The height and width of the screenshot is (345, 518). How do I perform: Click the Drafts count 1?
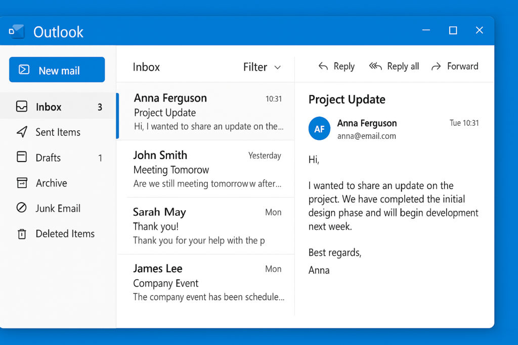100,158
